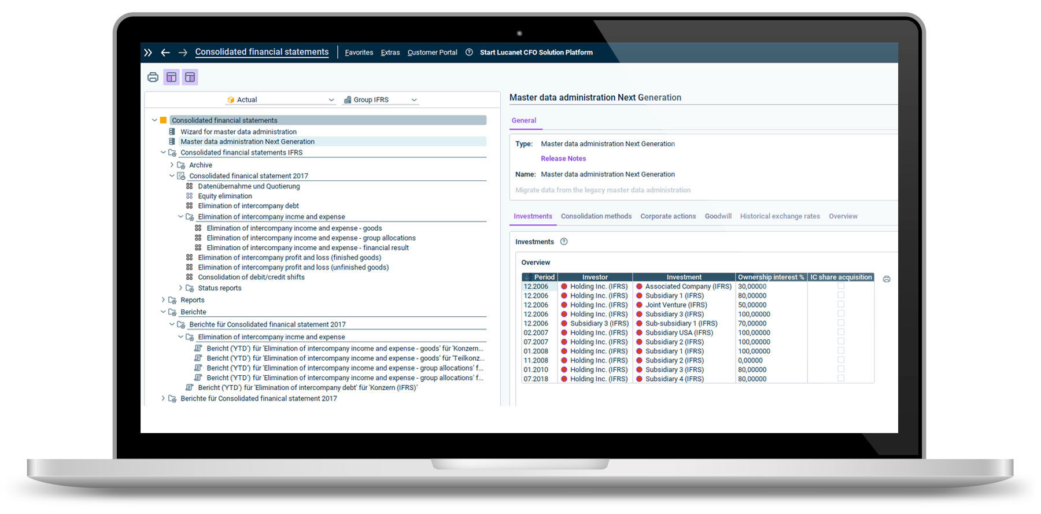The width and height of the screenshot is (1041, 514).
Task: Expand the Reports node
Action: tap(163, 300)
